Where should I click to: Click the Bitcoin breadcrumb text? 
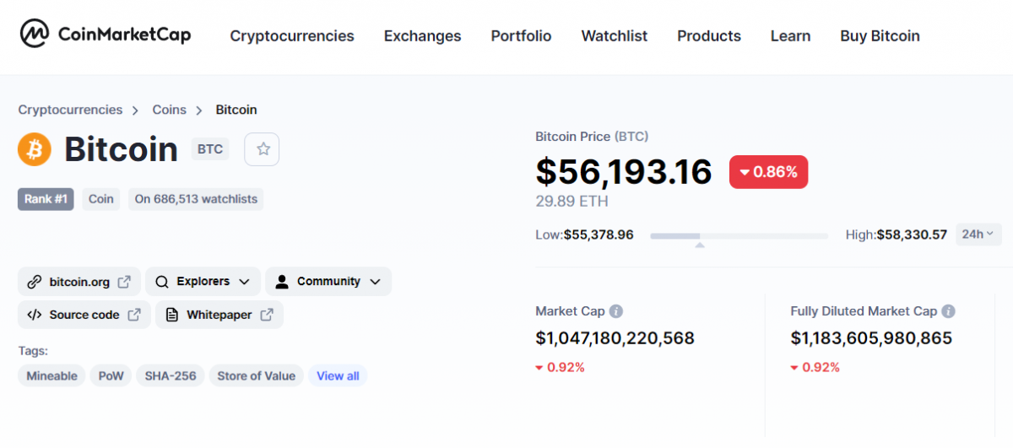pos(236,110)
